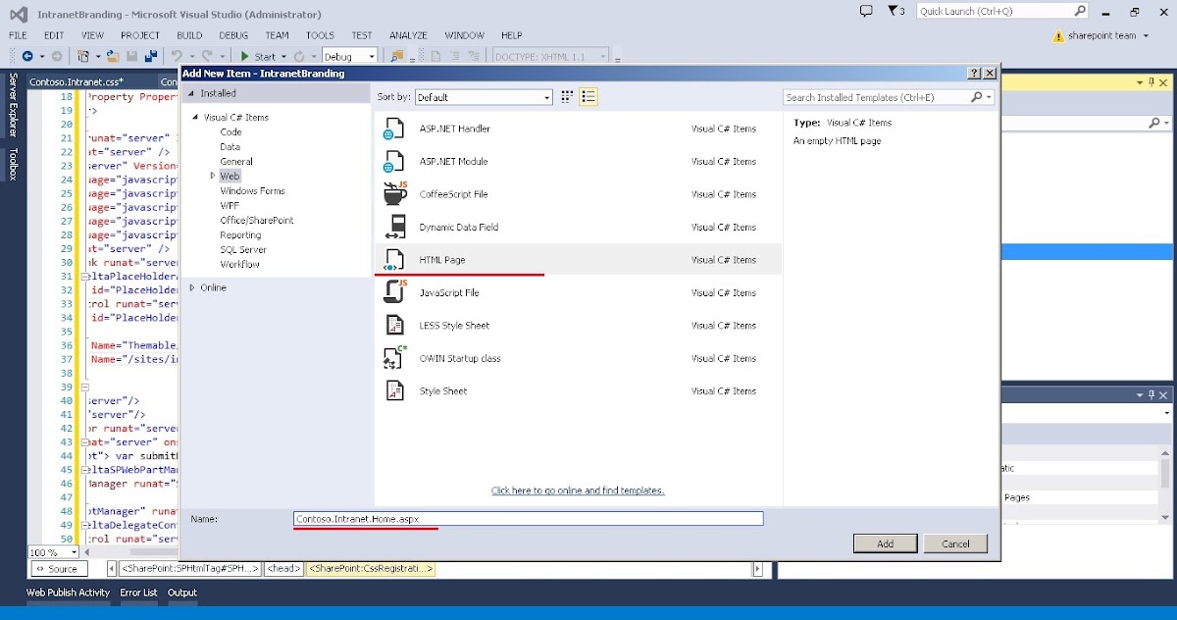Click the Save toolbar icon
1177x620 pixels.
click(132, 57)
